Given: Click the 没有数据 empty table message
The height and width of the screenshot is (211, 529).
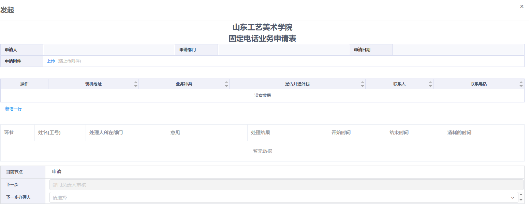Looking at the screenshot, I should [x=263, y=96].
